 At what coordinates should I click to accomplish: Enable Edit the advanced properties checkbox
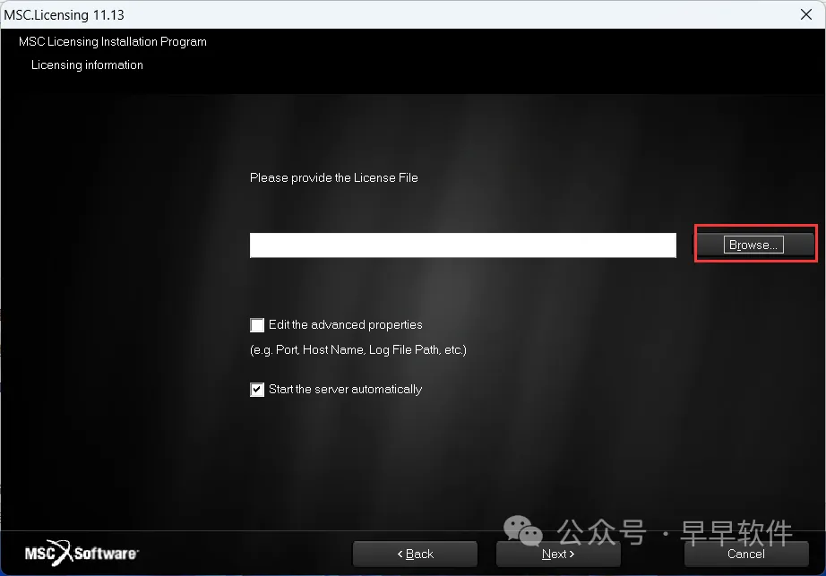point(257,325)
